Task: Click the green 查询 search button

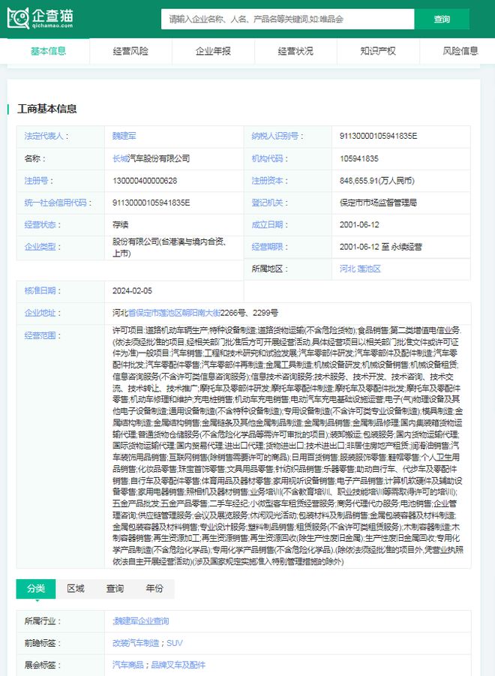Action: coord(442,19)
